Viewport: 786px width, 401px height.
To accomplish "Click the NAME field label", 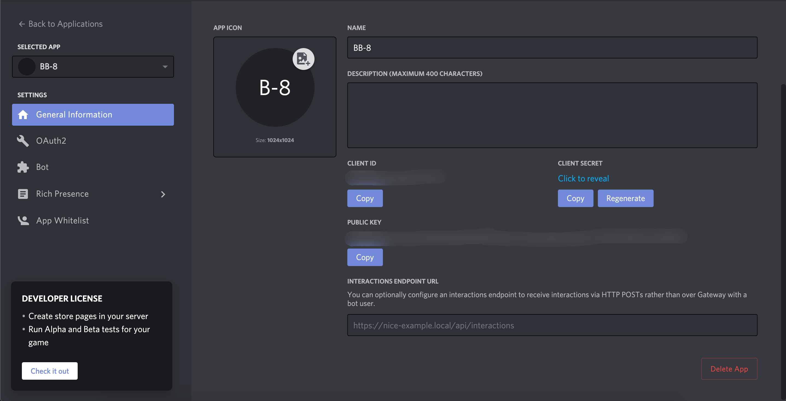I will click(356, 28).
